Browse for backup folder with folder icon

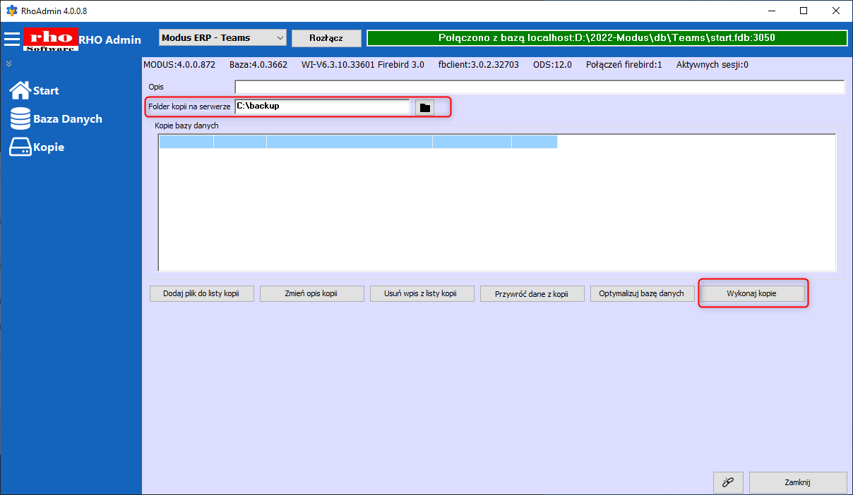[424, 107]
